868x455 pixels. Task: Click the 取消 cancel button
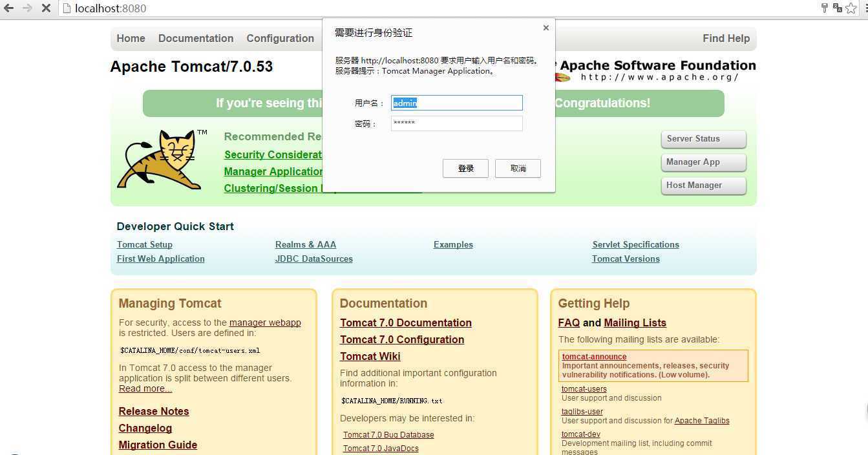pos(518,168)
